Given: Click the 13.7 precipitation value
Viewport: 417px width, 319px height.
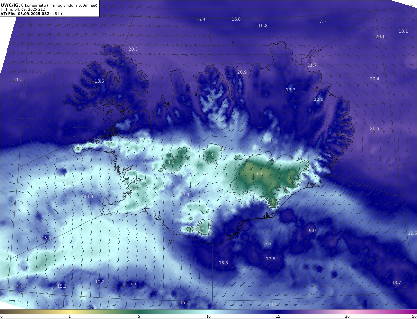Looking at the screenshot, I should click(291, 90).
